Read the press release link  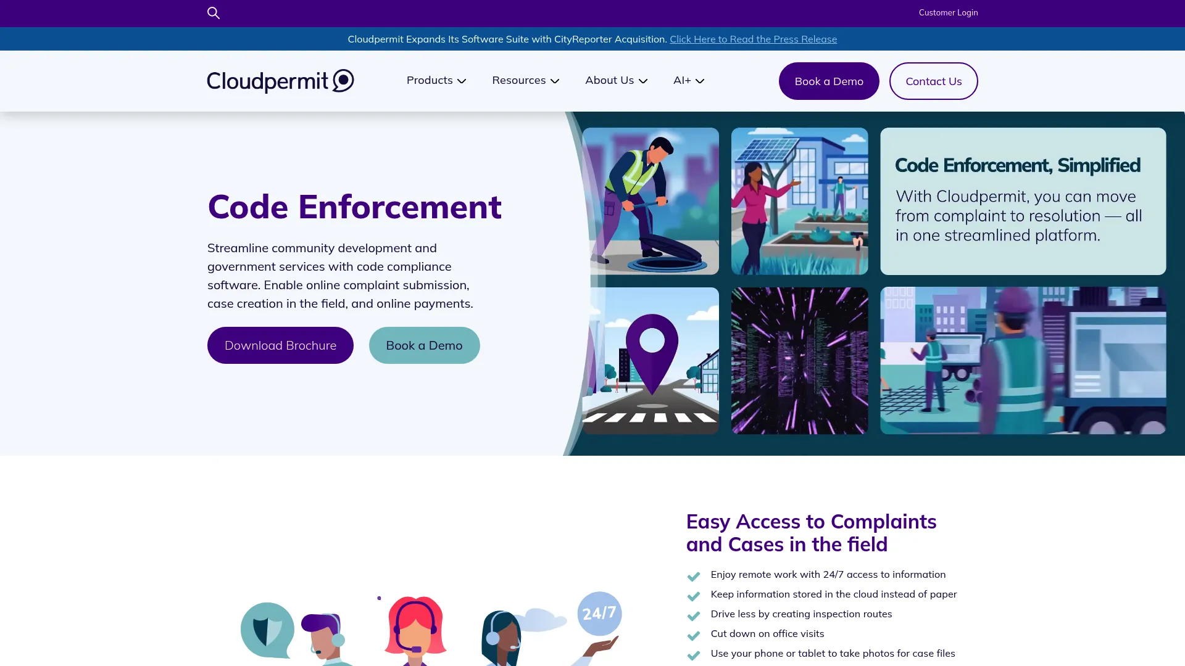pyautogui.click(x=753, y=39)
